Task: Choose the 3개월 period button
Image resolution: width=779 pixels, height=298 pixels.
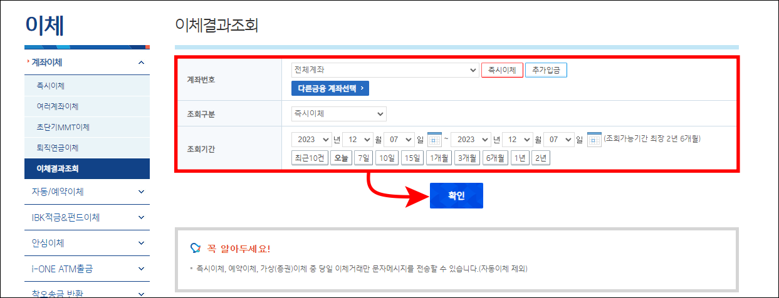Action: [468, 158]
